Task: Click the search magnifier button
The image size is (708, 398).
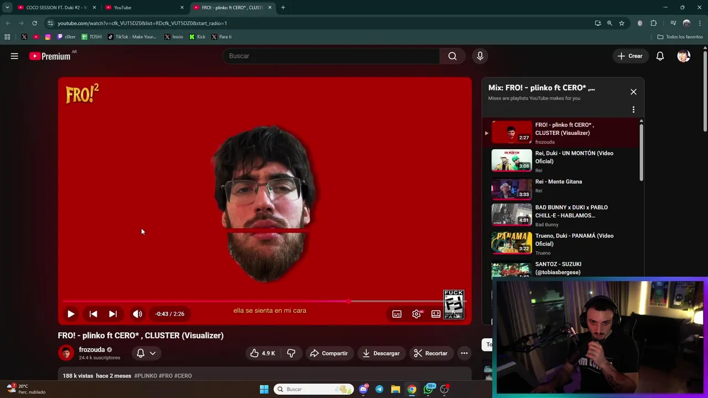Action: 452,56
